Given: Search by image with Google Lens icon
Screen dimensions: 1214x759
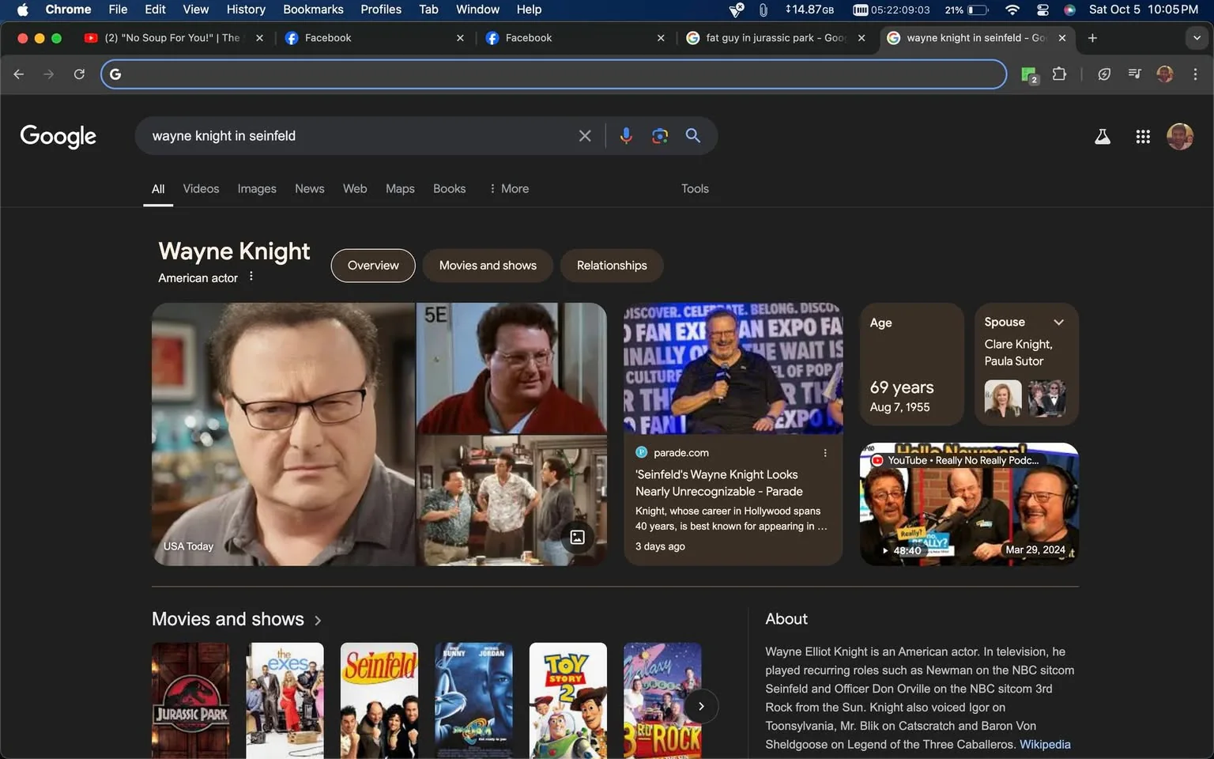Looking at the screenshot, I should click(x=660, y=136).
